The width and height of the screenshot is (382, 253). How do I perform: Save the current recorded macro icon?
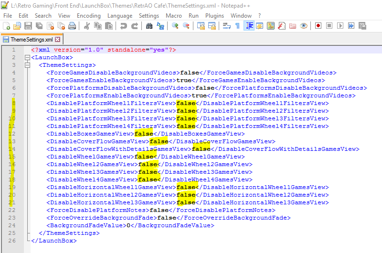pos(362,26)
